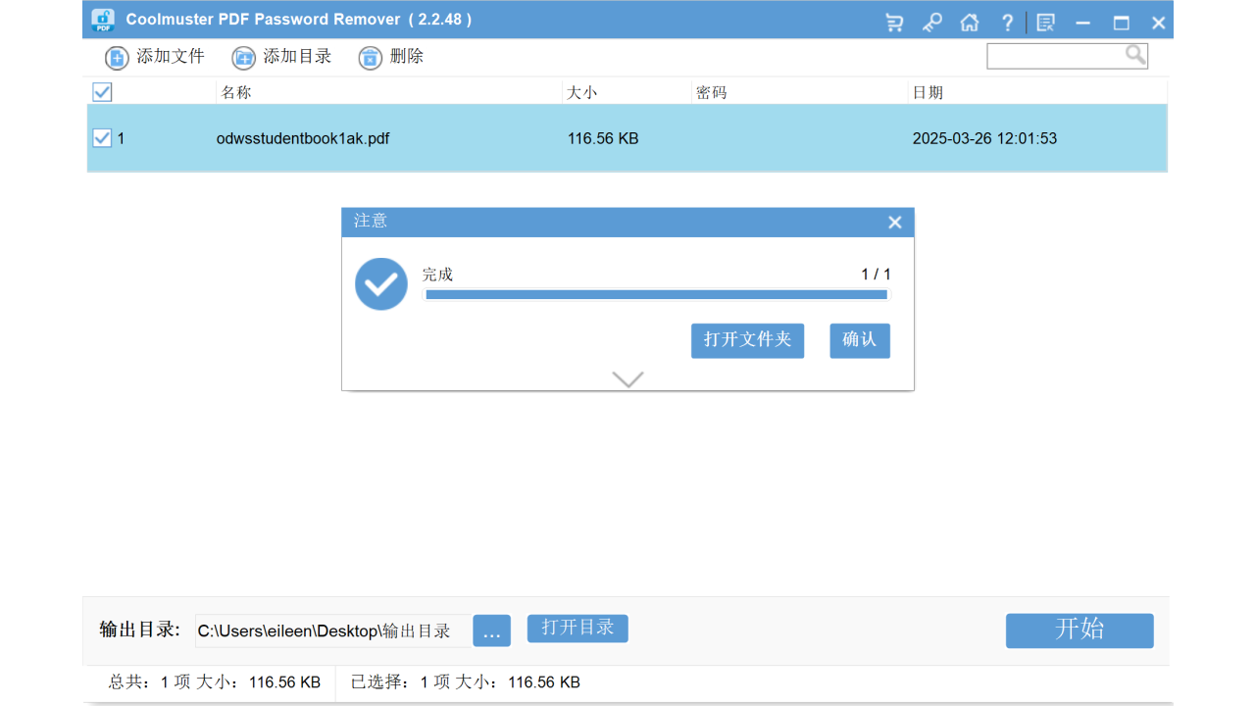The image size is (1255, 706).
Task: Click the completed progress bar in the dialog
Action: (655, 293)
